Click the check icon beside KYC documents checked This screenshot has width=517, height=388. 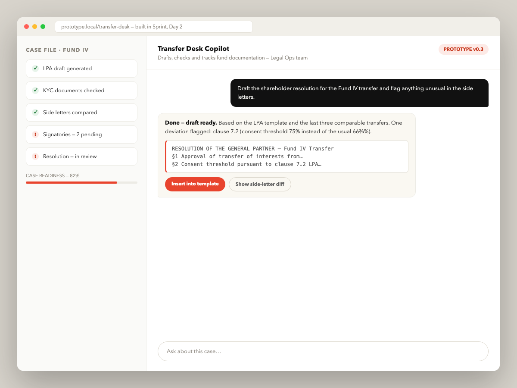pyautogui.click(x=35, y=91)
